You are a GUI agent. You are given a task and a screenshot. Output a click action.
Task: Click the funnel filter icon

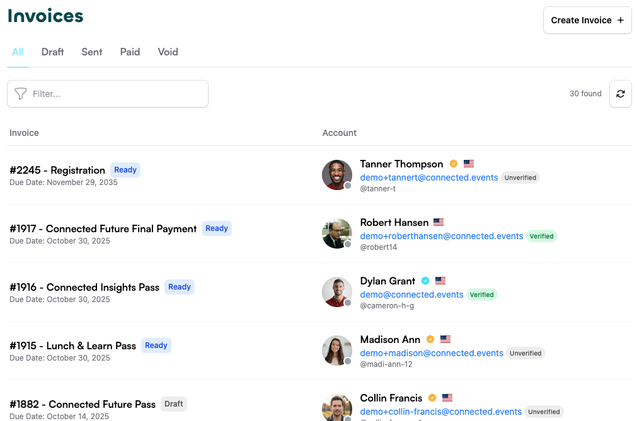point(21,94)
